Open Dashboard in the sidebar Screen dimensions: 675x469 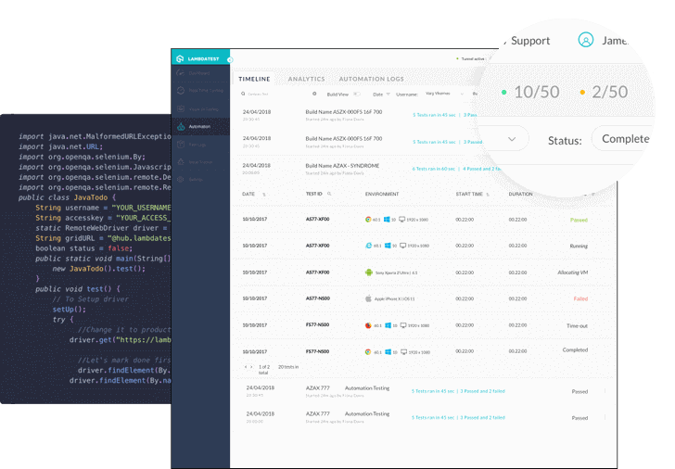(x=198, y=72)
